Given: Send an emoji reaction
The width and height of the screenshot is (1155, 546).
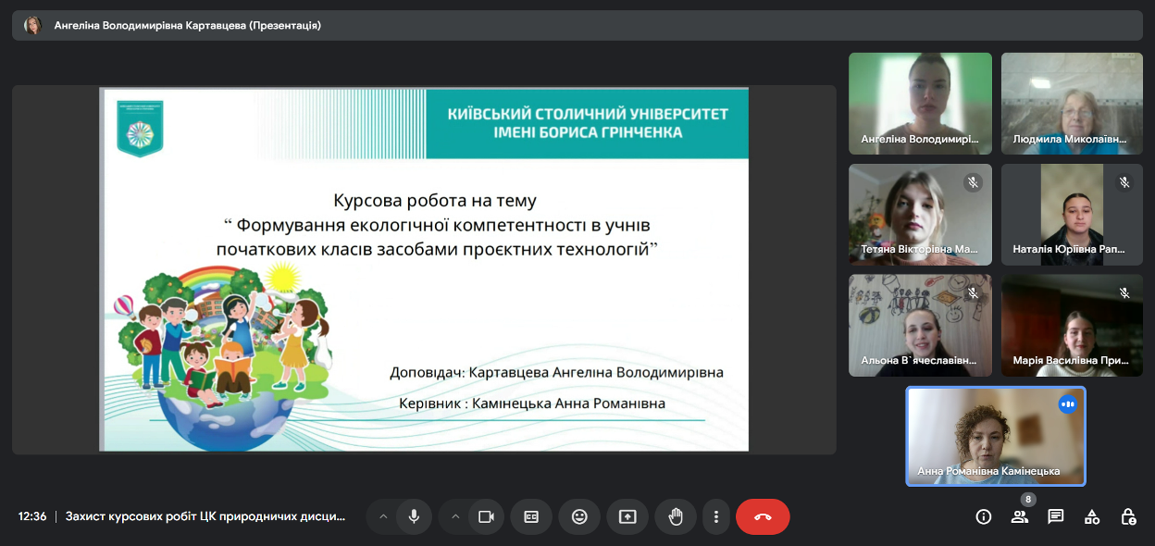Looking at the screenshot, I should pyautogui.click(x=579, y=516).
